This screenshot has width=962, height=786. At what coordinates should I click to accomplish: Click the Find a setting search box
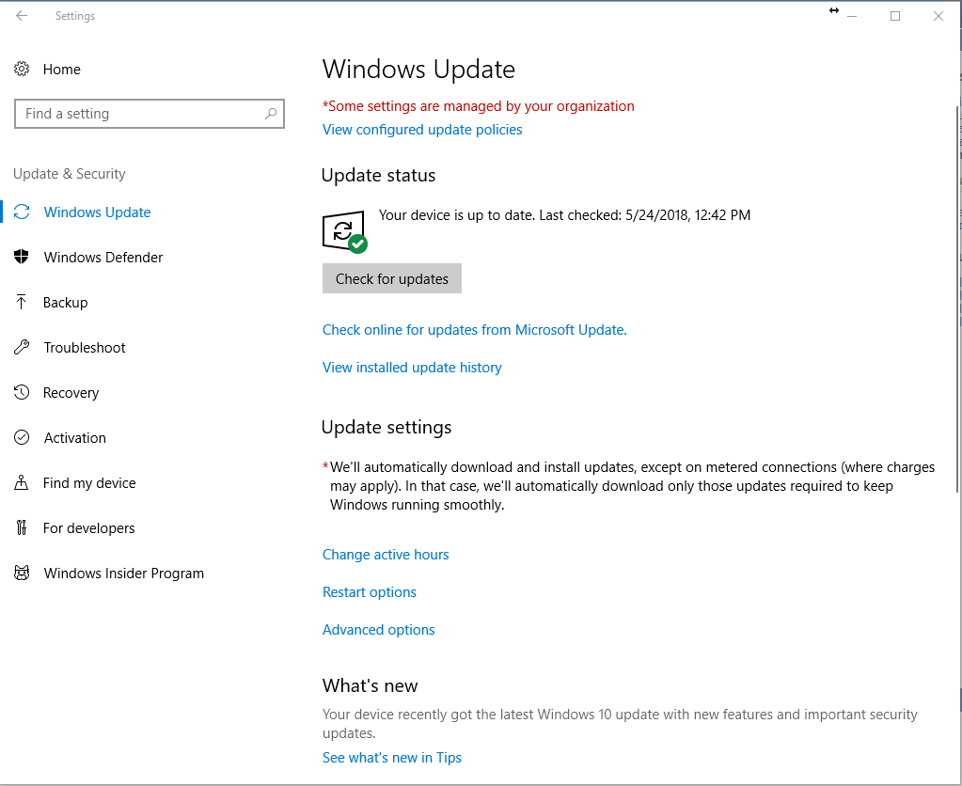pos(150,114)
